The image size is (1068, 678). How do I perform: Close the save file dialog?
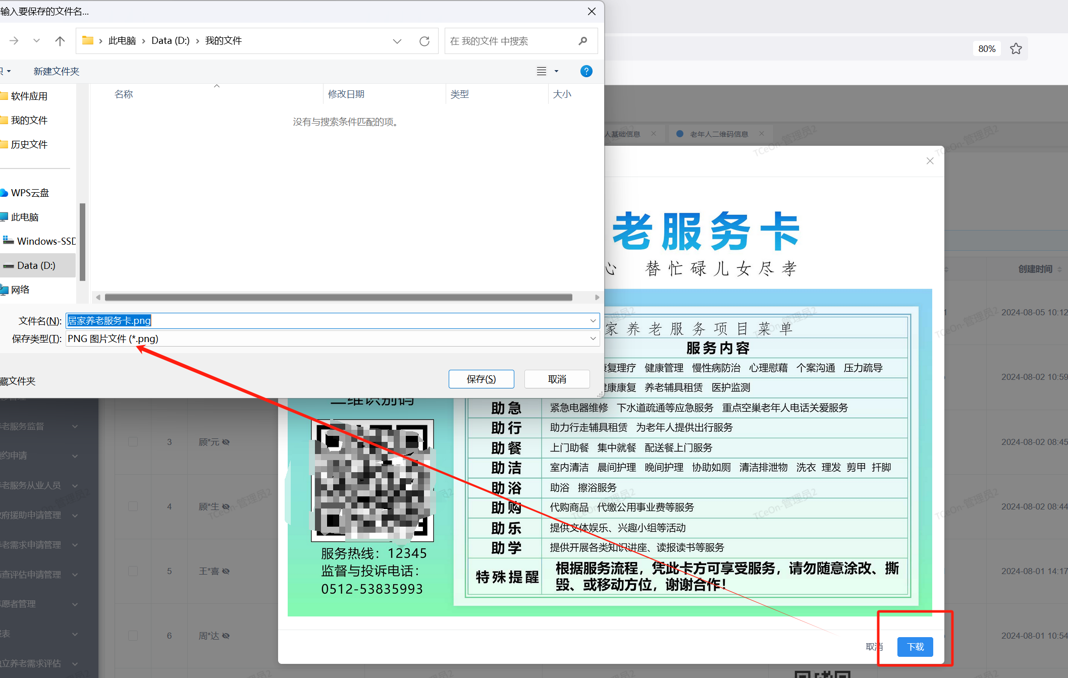point(592,12)
